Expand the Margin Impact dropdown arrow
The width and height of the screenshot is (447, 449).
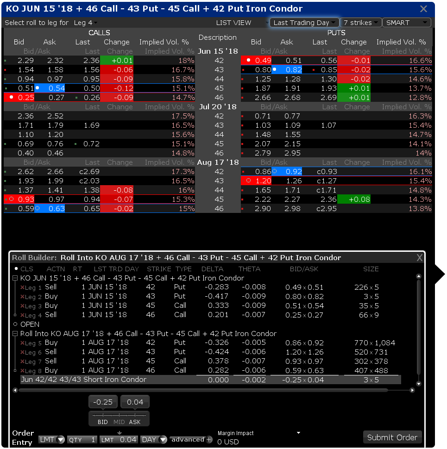[298, 433]
